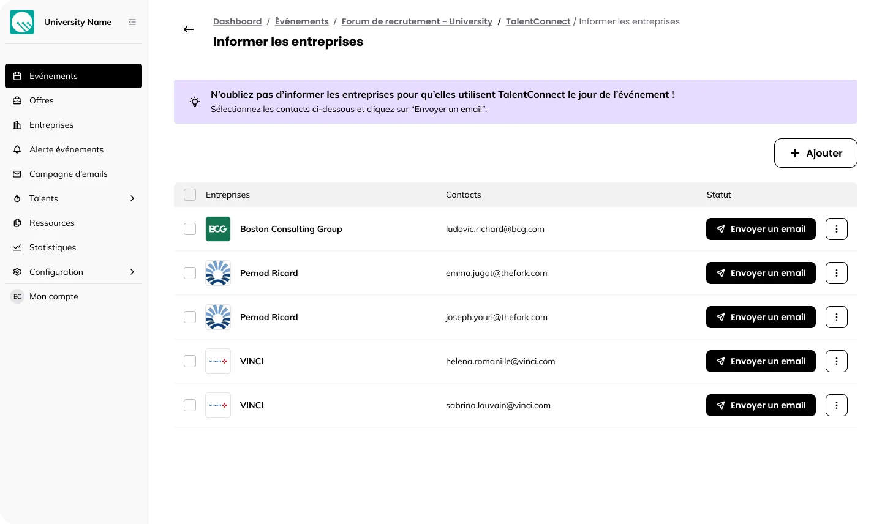Viewport: 882px width, 524px height.
Task: Click the Boston Consulting Group company name
Action: pyautogui.click(x=291, y=229)
